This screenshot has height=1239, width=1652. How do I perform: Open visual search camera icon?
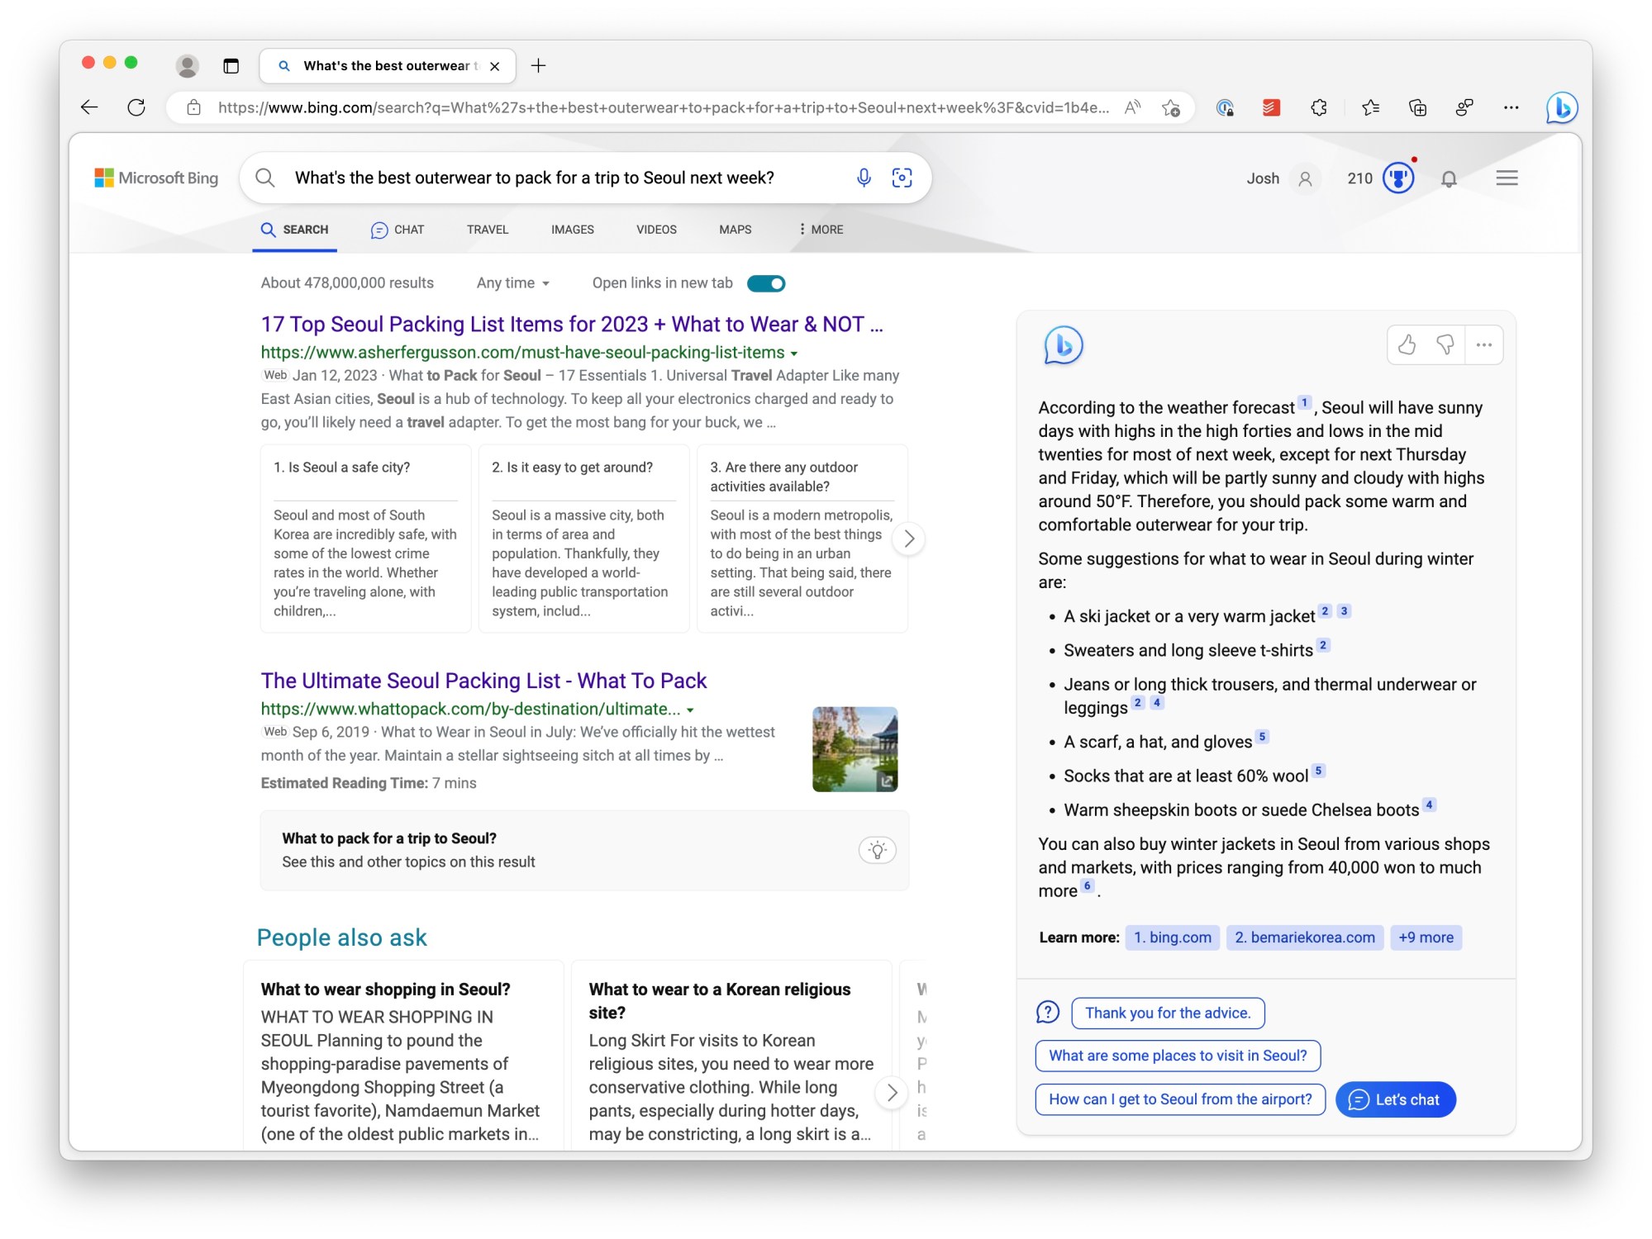coord(902,178)
